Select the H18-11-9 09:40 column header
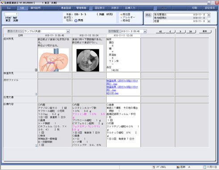Screen dimensions: 219x170 click(55, 35)
